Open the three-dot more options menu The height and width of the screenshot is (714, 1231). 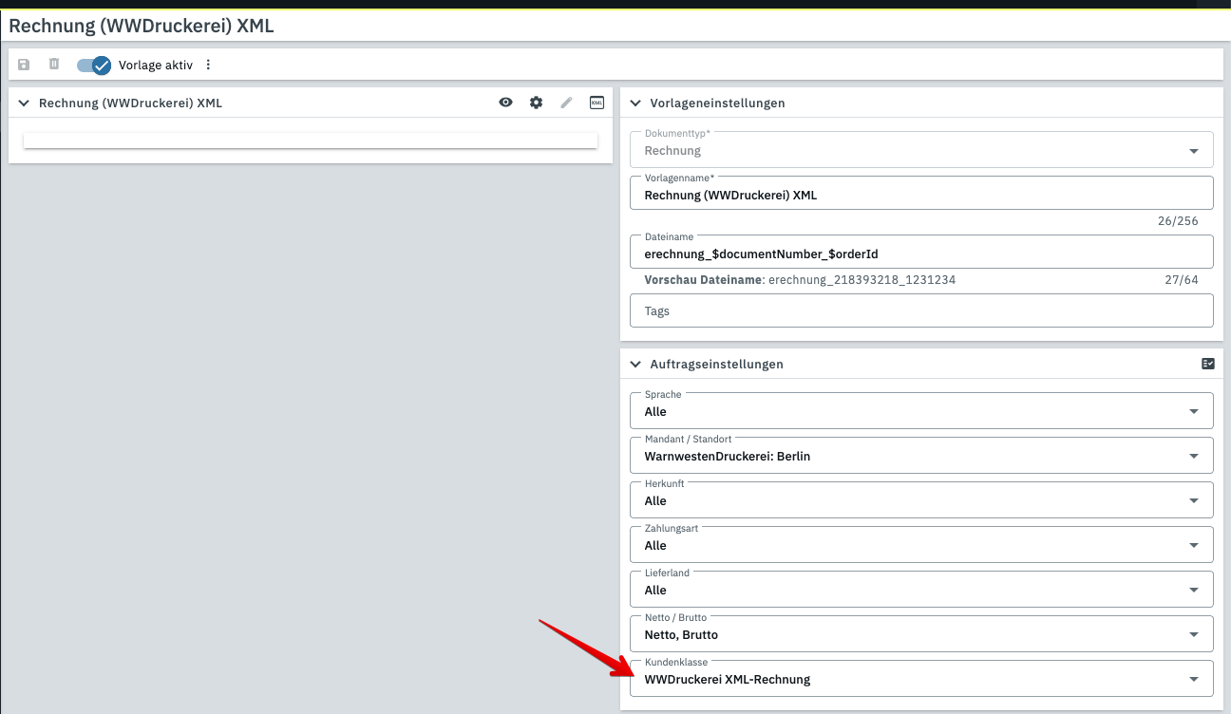[209, 65]
